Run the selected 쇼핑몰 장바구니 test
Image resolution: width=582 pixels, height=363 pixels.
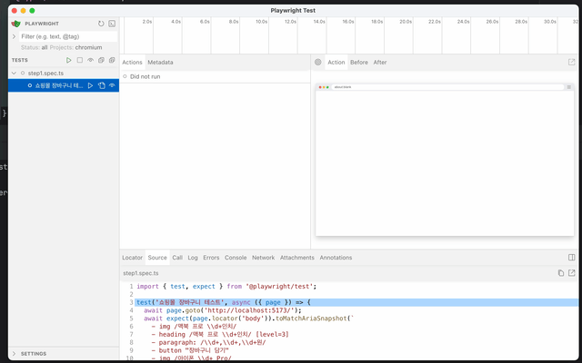(x=90, y=85)
